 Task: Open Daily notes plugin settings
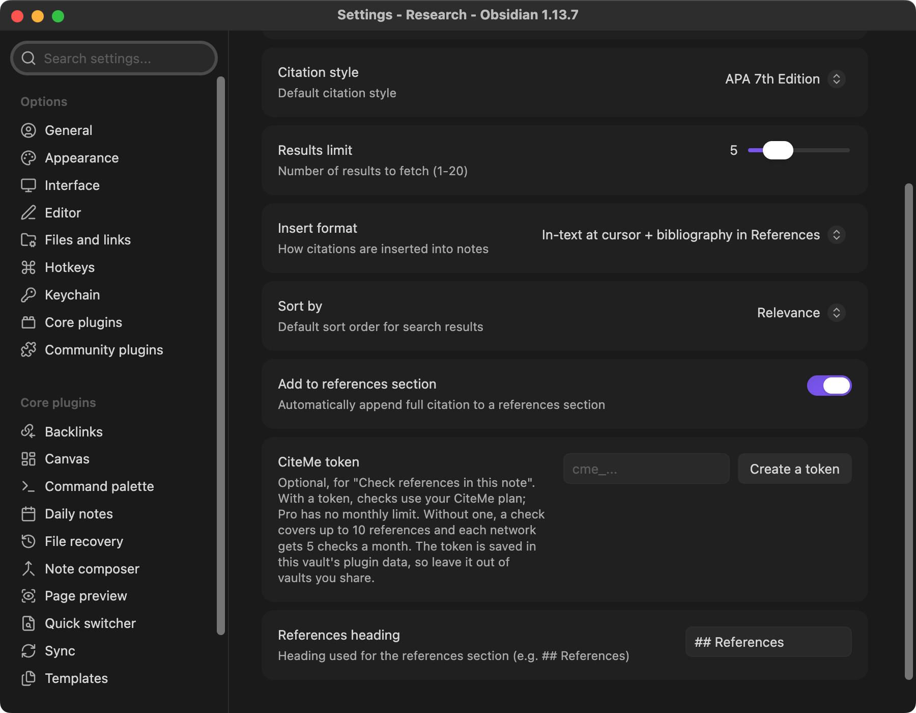[114, 514]
